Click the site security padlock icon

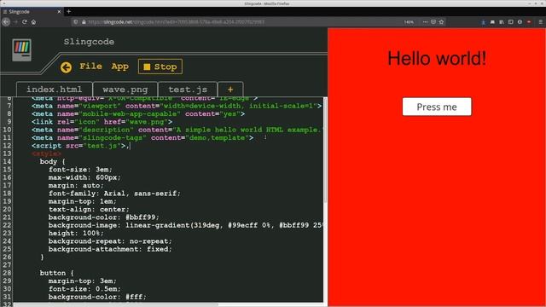[84, 21]
